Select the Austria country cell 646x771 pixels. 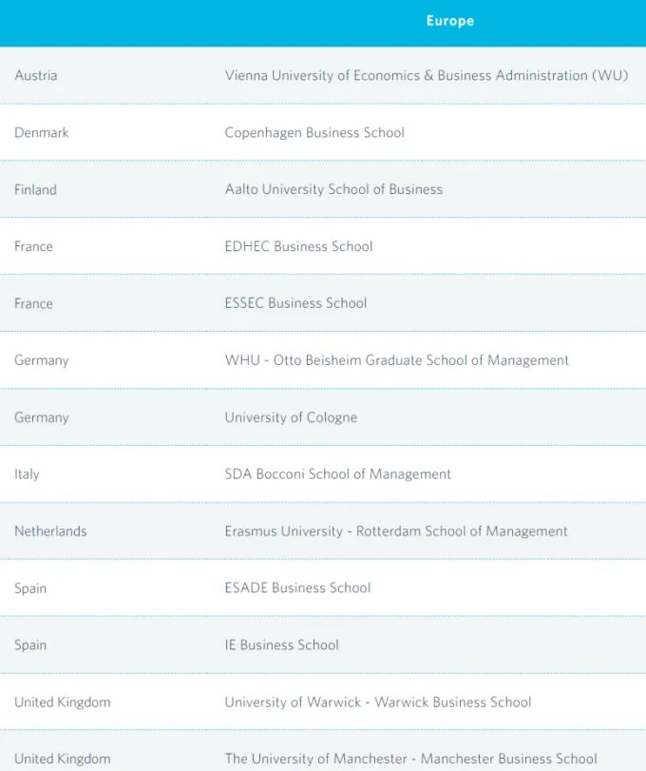[x=36, y=75]
